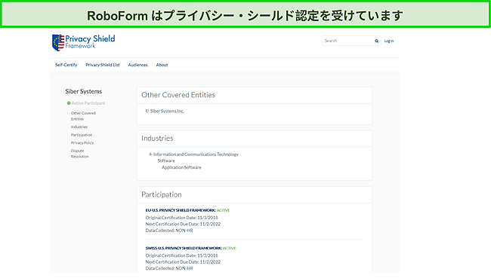Screen dimensions: 491x278
Task: Click SWISS-U.S. Data Collected: NON-HR line
Action: click(169, 268)
